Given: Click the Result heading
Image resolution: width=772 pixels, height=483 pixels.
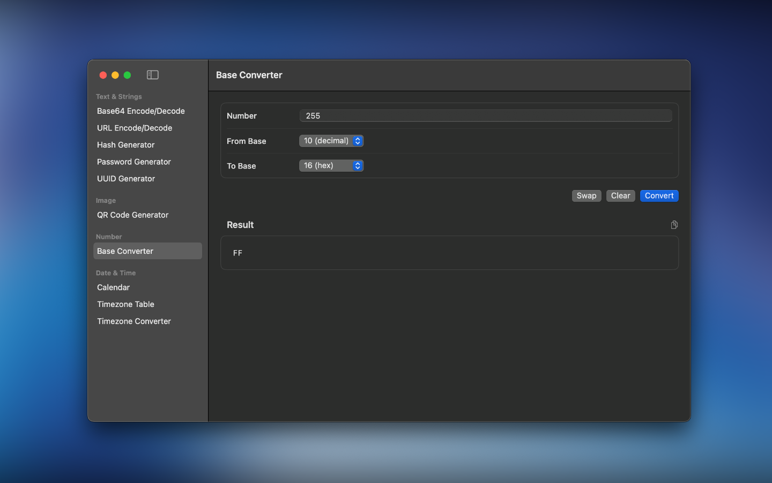Looking at the screenshot, I should (x=240, y=225).
